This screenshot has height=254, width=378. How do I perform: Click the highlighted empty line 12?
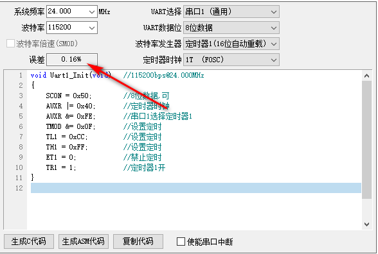[x=195, y=188]
